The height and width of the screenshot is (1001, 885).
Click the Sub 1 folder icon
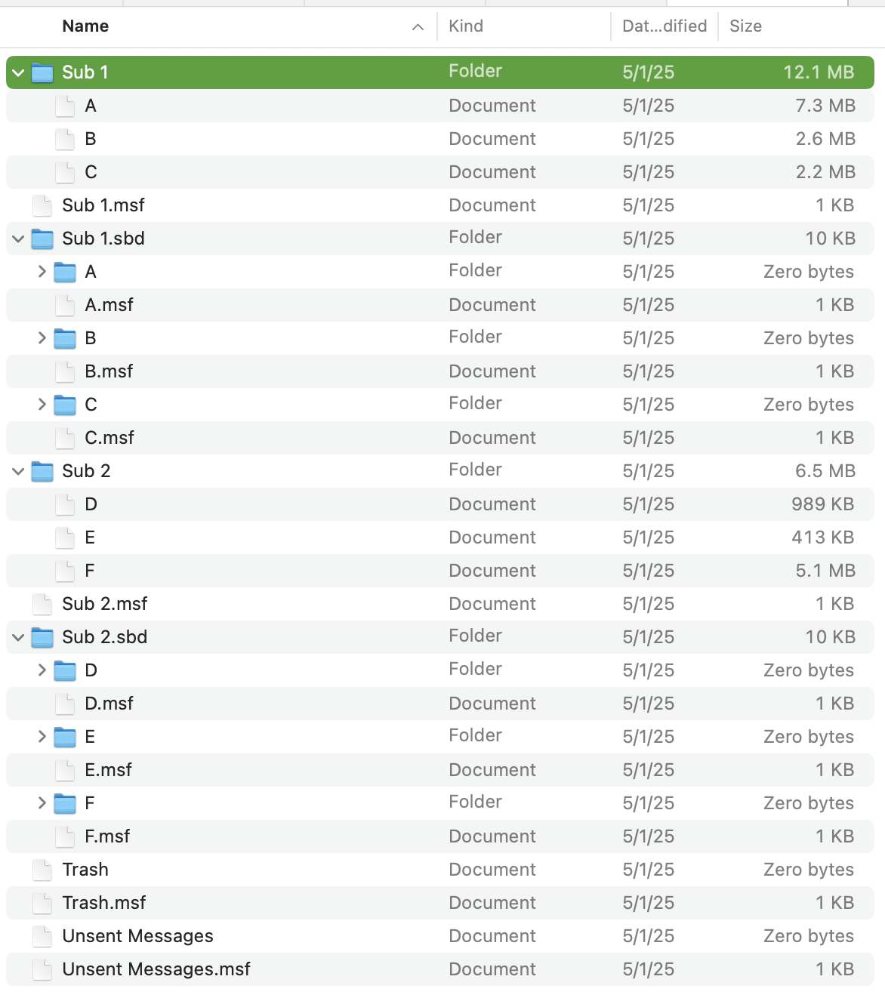pyautogui.click(x=42, y=72)
